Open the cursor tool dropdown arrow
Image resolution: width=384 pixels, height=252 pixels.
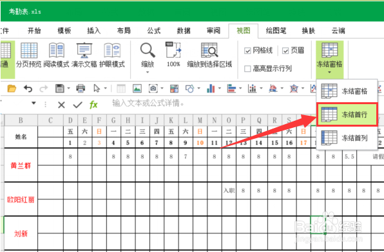[x=105, y=88]
